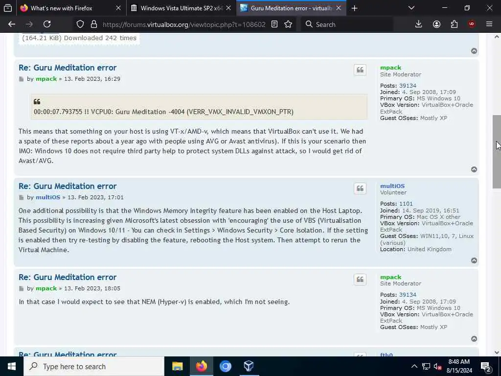Click post icon beside mpack 16:29 byline
Screen dimensions: 501x376
tap(22, 79)
